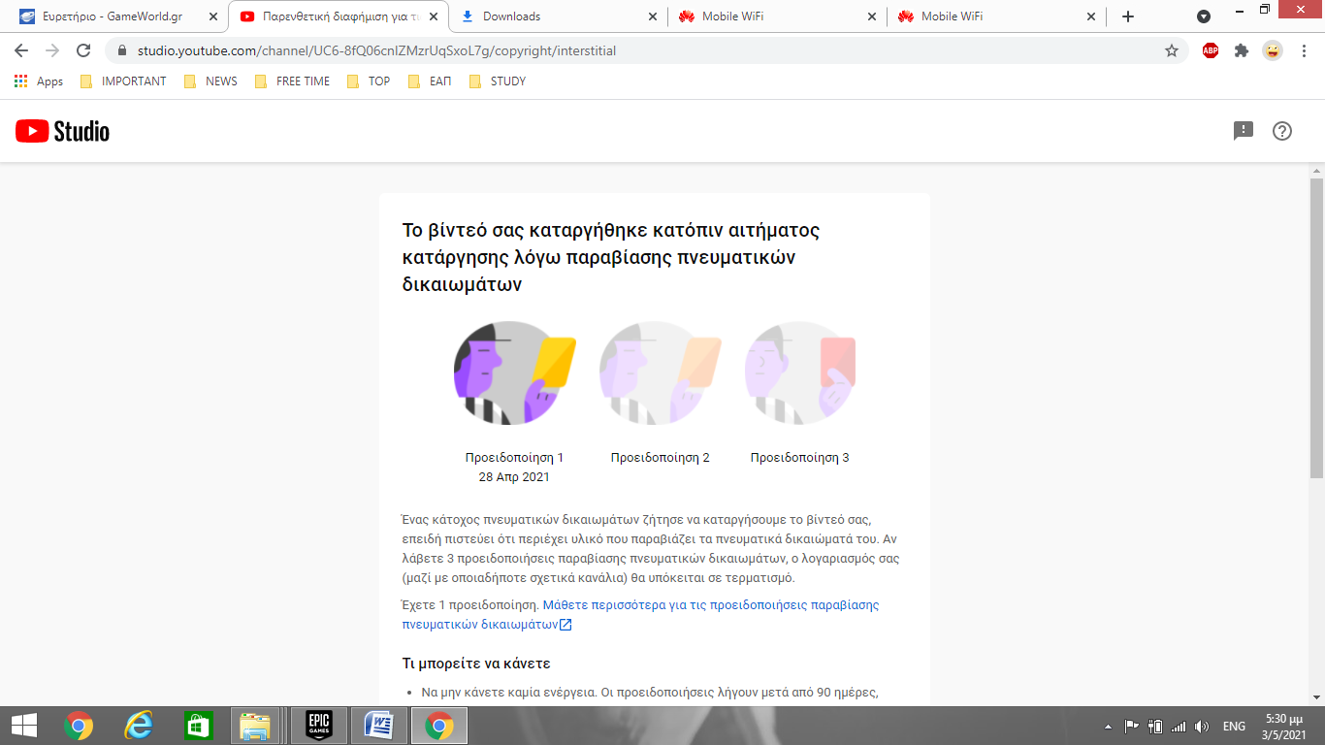
Task: Open the send feedback icon
Action: click(x=1243, y=131)
